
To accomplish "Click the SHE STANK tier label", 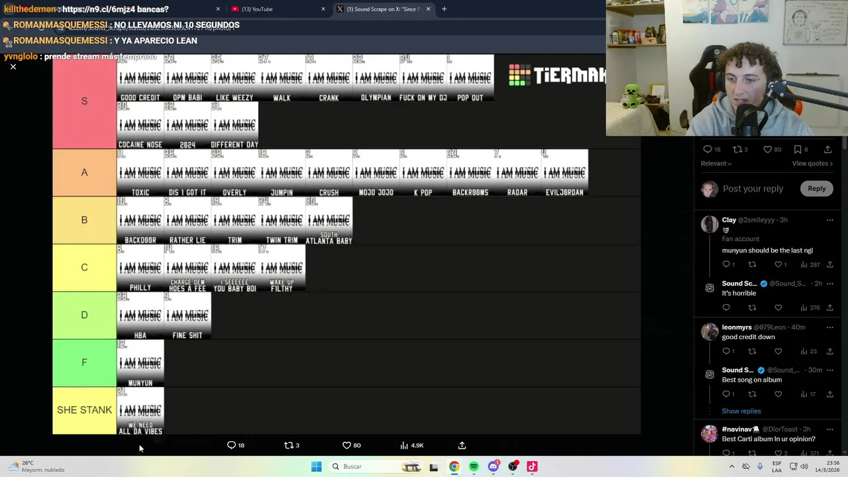I will tap(84, 411).
